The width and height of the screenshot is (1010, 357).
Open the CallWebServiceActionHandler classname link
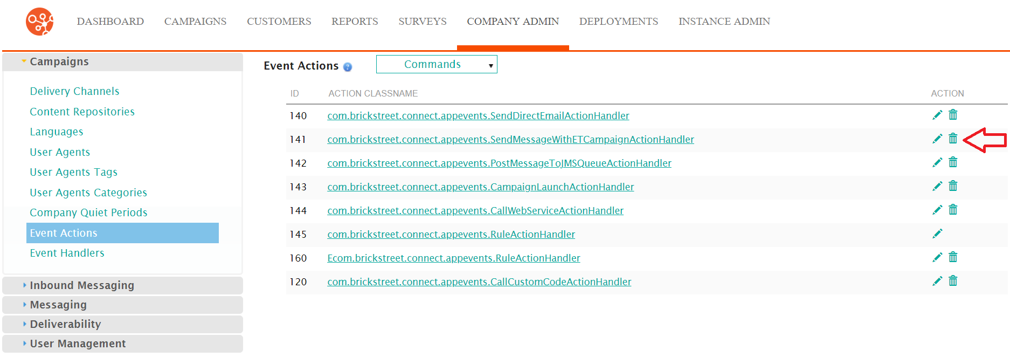[x=475, y=210]
